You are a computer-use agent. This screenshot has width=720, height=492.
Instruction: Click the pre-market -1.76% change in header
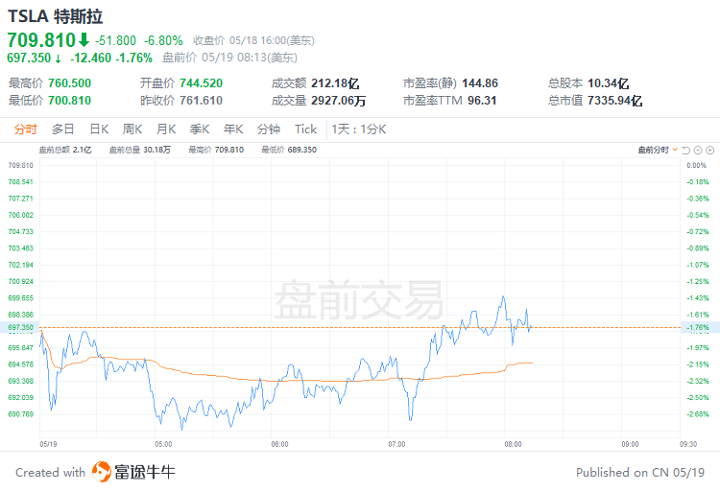tap(134, 58)
